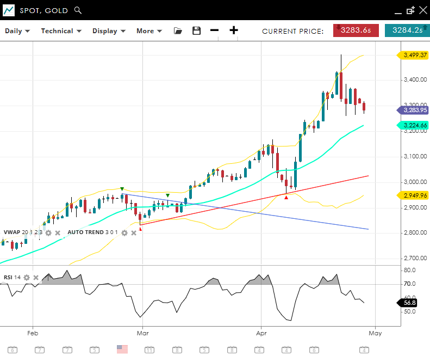Click the 3,283.95 current price label
Viewport: 430px width, 356px height.
tap(414, 110)
